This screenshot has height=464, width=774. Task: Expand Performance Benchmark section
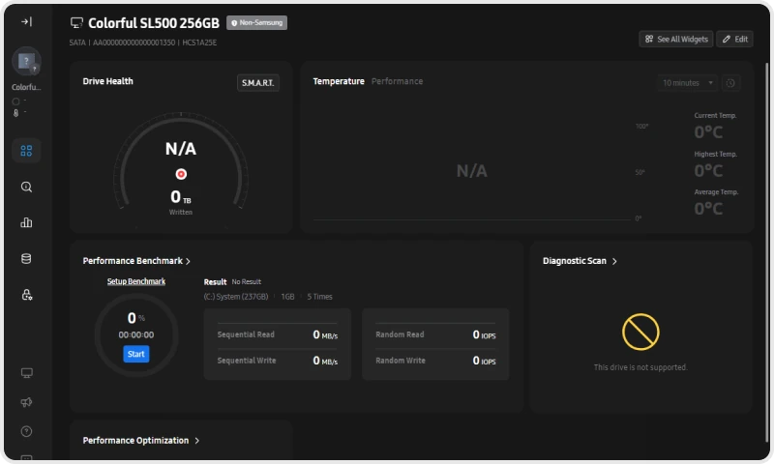(x=136, y=261)
